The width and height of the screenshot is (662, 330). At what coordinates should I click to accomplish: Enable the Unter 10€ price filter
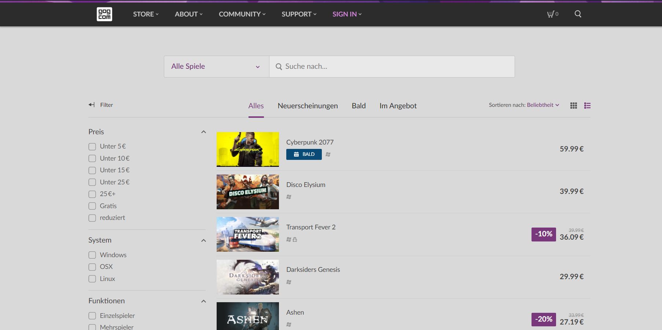click(92, 158)
